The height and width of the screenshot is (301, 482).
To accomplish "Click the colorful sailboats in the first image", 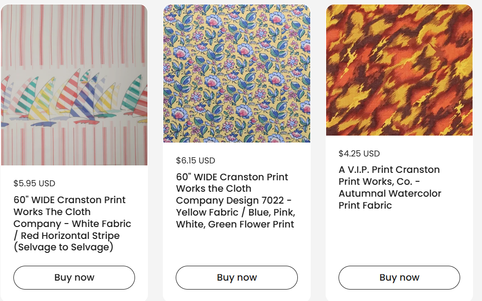I will tap(69, 97).
